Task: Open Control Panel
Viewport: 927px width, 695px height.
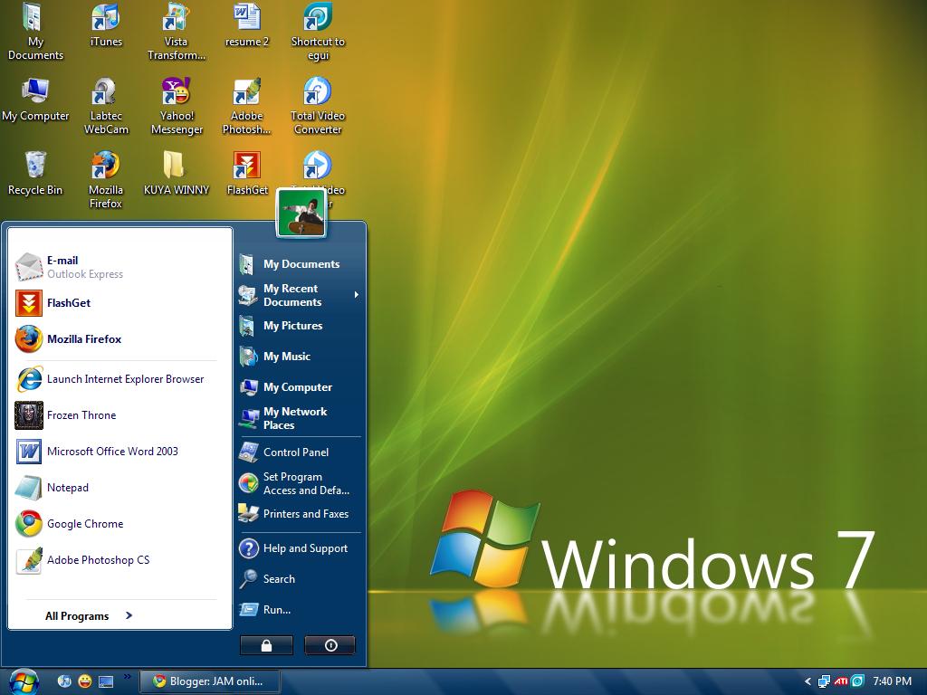Action: click(x=299, y=452)
